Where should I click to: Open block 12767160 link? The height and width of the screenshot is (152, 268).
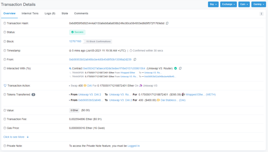pyautogui.click(x=75, y=41)
